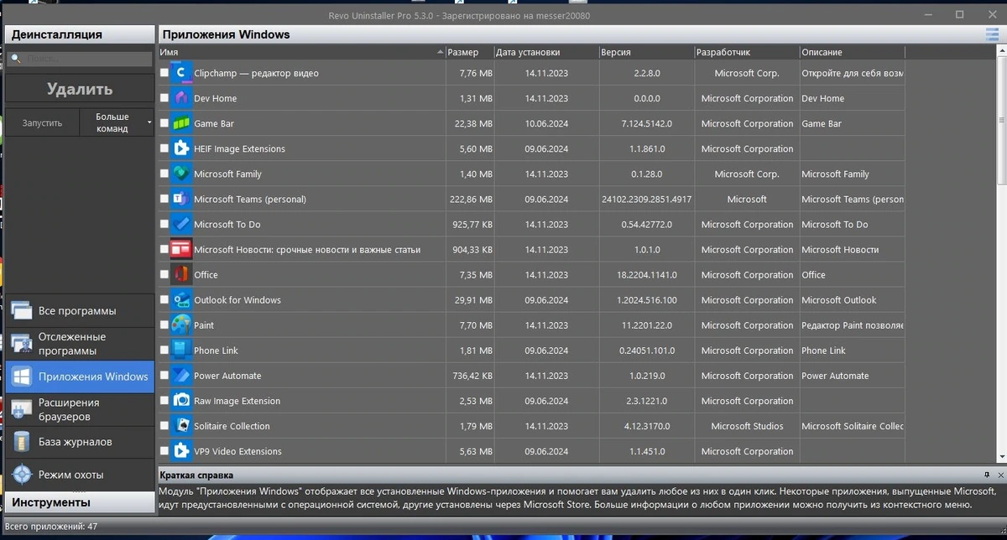
Task: Click the Traced Programs (Отслеженные программы) icon
Action: [x=23, y=344]
